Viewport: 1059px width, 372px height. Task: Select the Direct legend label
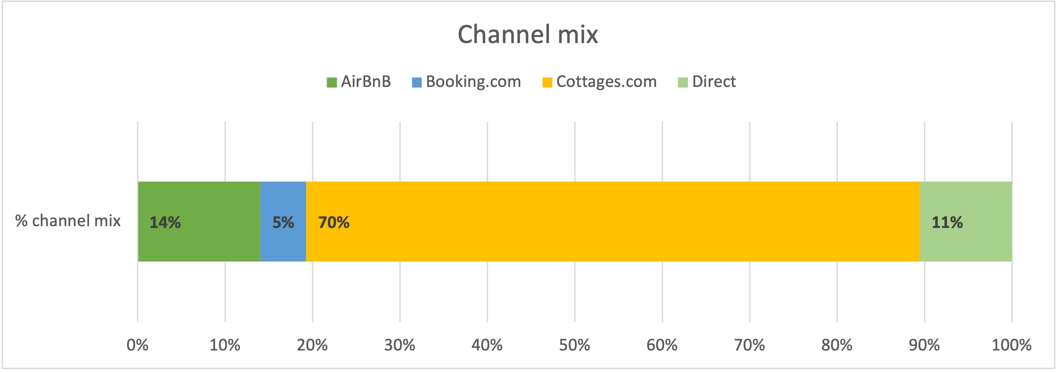pyautogui.click(x=714, y=82)
